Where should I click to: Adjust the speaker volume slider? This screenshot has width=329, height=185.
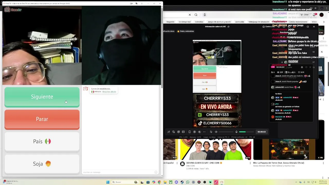[x=226, y=132]
